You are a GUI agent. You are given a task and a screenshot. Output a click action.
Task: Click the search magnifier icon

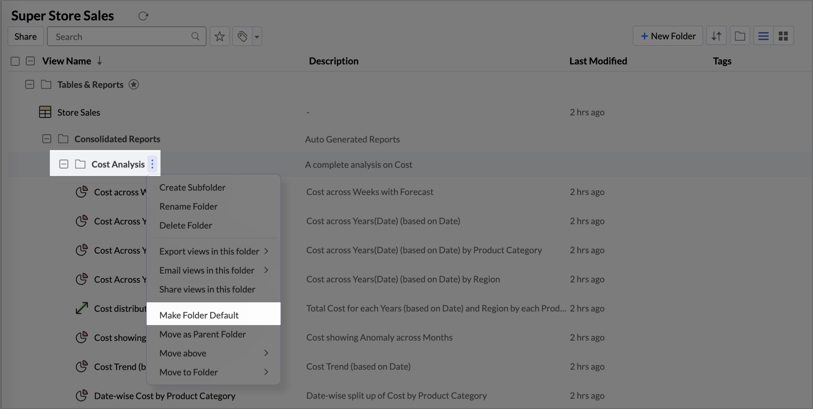[x=195, y=37]
